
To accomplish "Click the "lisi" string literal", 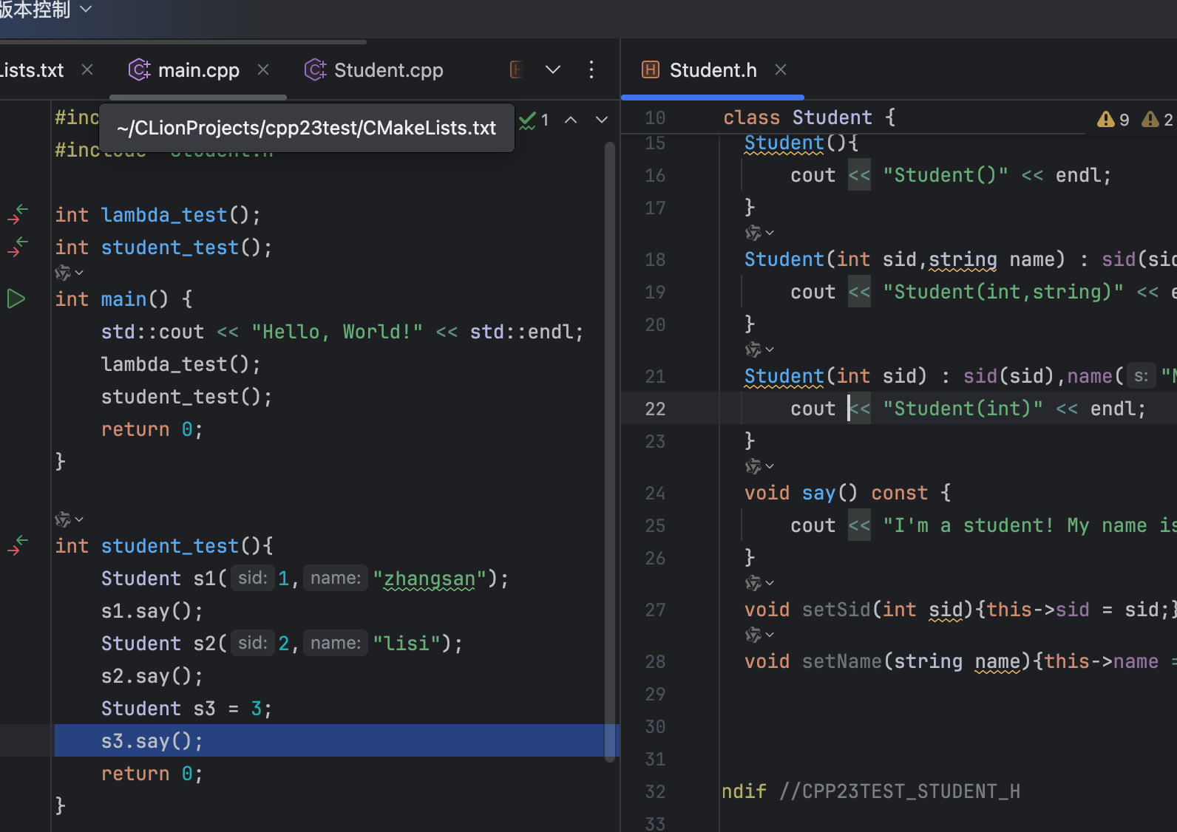I will tap(407, 644).
